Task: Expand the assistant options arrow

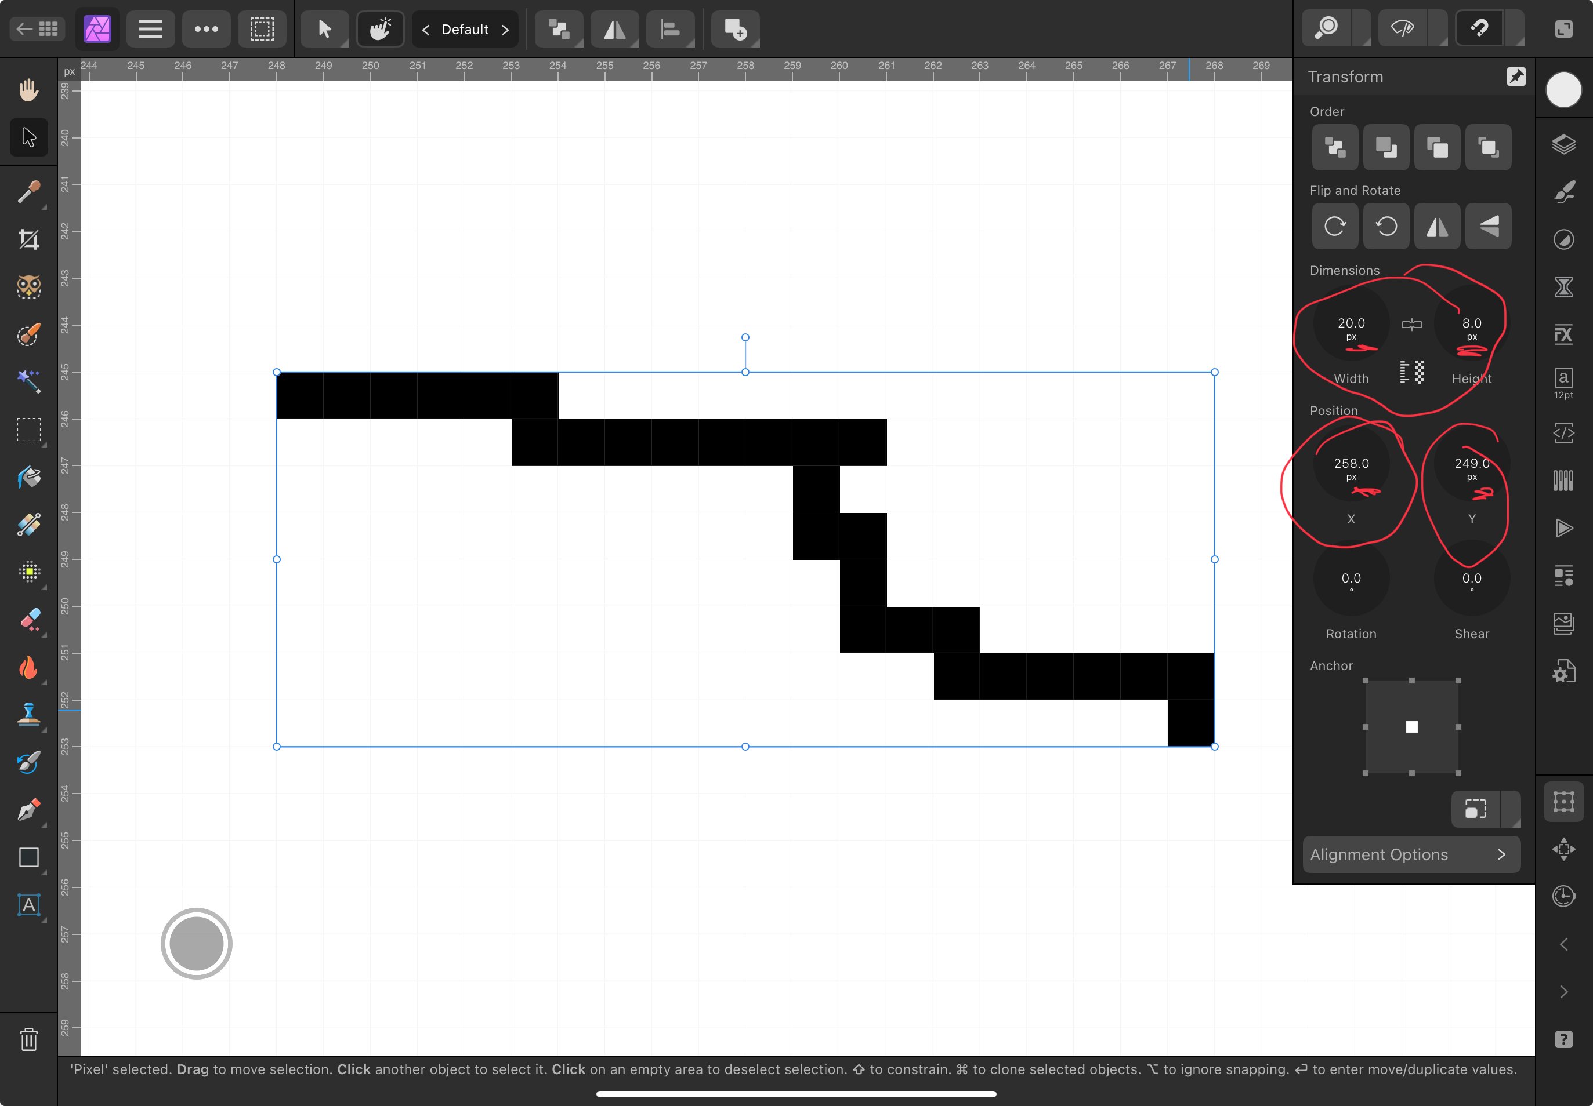Action: point(1515,29)
